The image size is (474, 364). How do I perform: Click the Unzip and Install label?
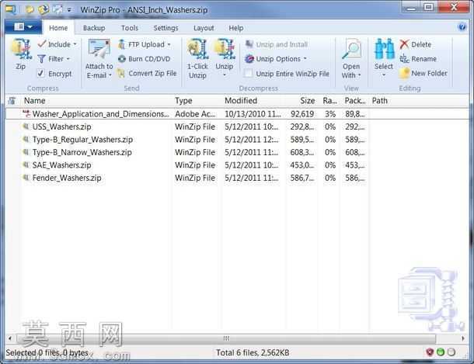pos(282,44)
